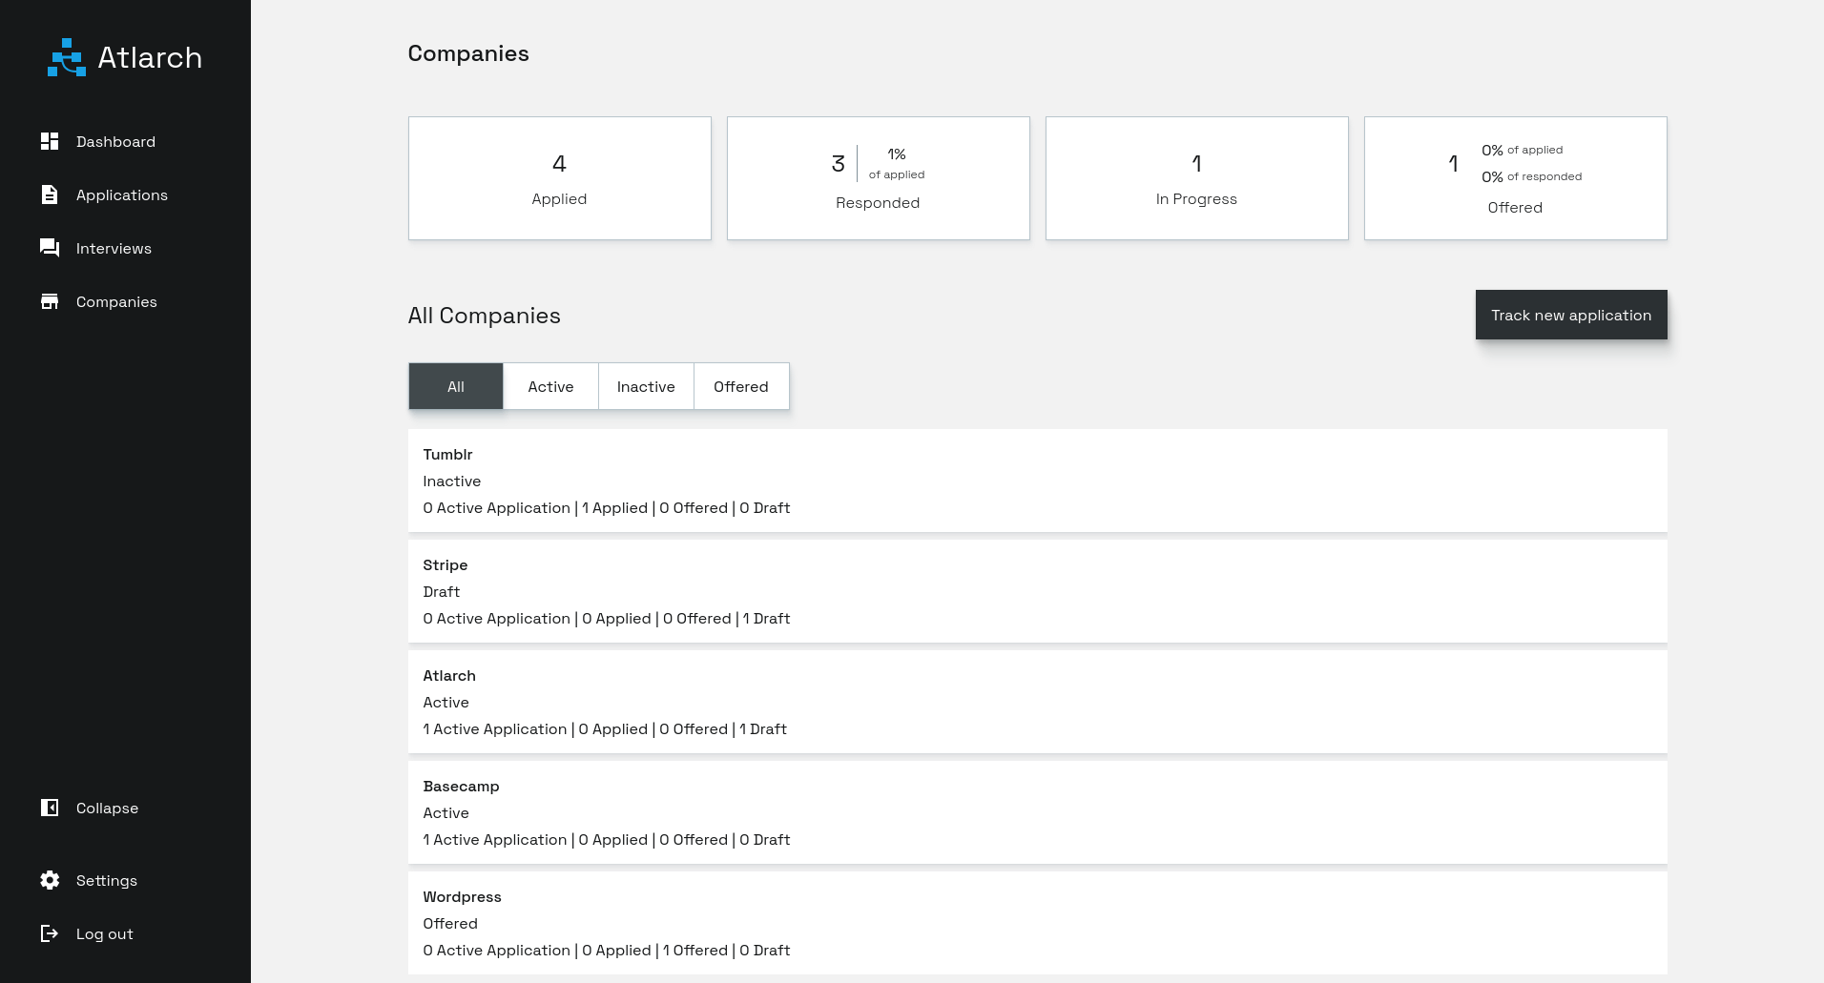The width and height of the screenshot is (1824, 983).
Task: Select the Dashboard icon in the sidebar
Action: point(50,141)
